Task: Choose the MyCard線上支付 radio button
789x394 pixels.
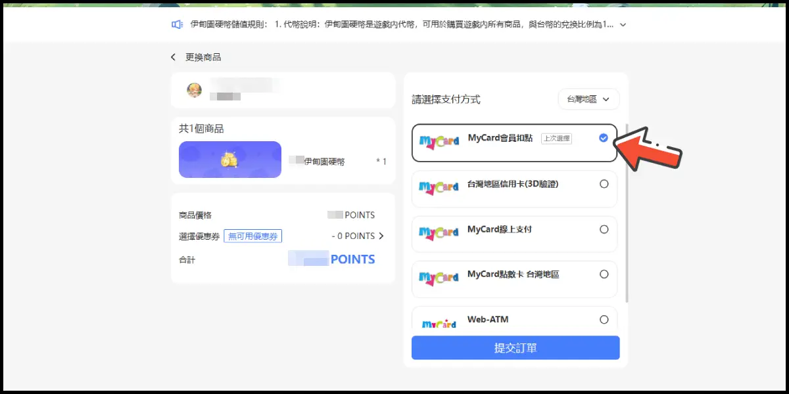Action: pyautogui.click(x=604, y=229)
